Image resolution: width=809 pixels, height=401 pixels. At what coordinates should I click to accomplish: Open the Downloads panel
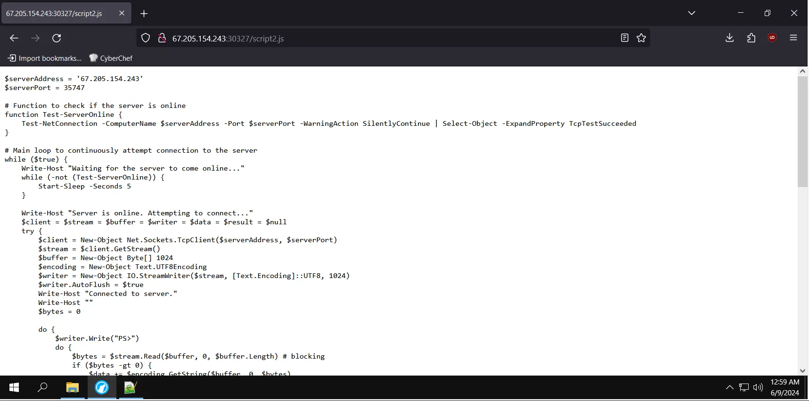[729, 38]
